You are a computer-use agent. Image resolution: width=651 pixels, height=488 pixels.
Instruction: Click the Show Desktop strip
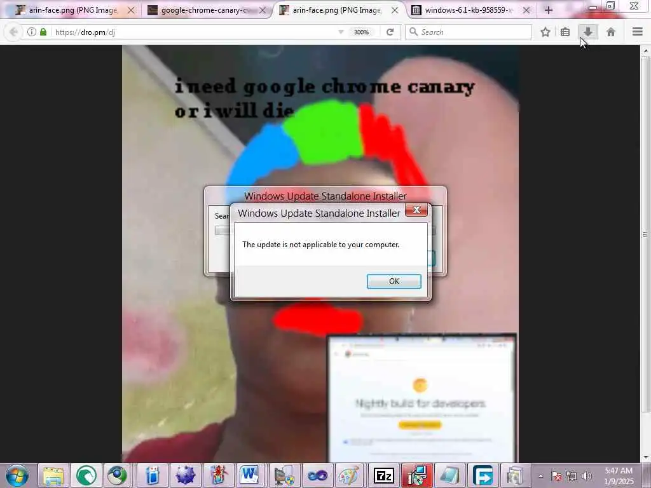[x=647, y=475]
